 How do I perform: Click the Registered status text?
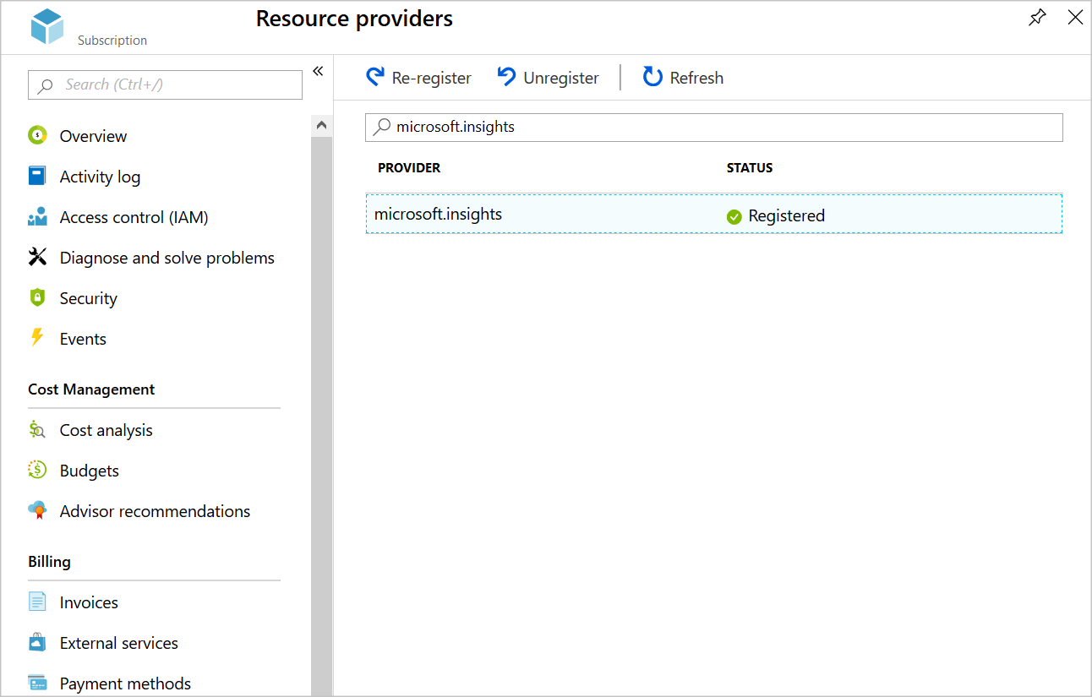pyautogui.click(x=787, y=215)
